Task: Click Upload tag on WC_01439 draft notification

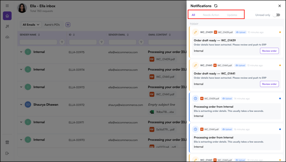Action: (241, 32)
